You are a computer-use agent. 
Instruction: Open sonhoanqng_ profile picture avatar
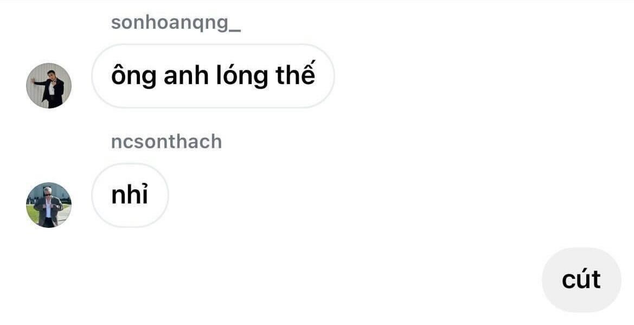[48, 85]
